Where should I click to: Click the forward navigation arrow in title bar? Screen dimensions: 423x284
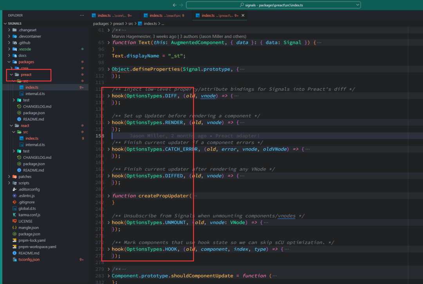tap(181, 5)
